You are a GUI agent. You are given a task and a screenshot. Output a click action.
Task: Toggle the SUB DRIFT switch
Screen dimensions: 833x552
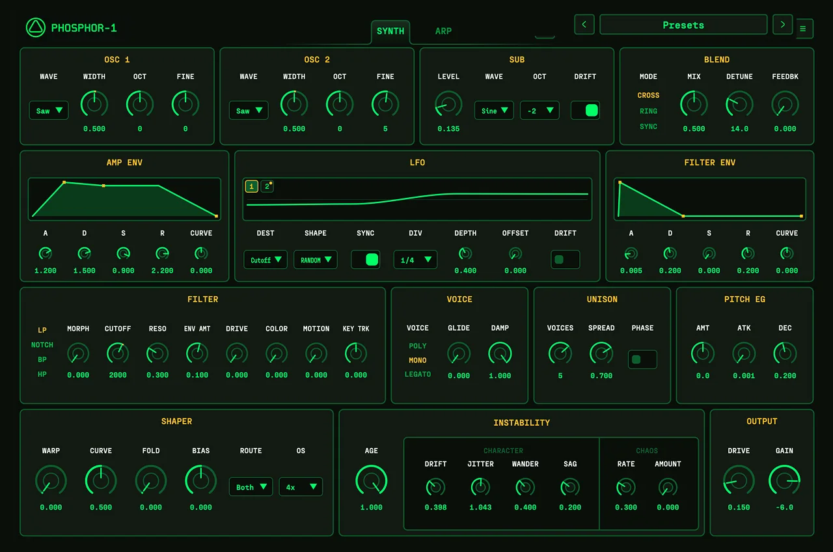click(585, 110)
